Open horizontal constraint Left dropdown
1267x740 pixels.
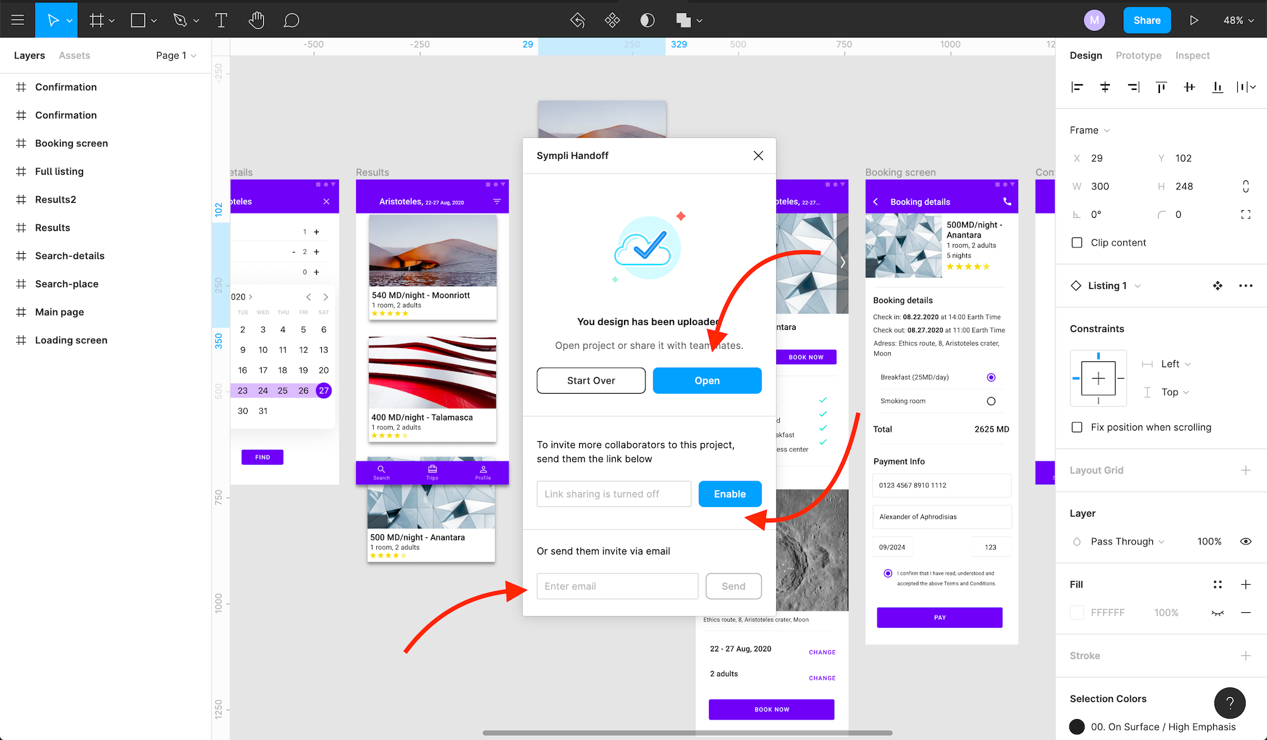[x=1176, y=364]
